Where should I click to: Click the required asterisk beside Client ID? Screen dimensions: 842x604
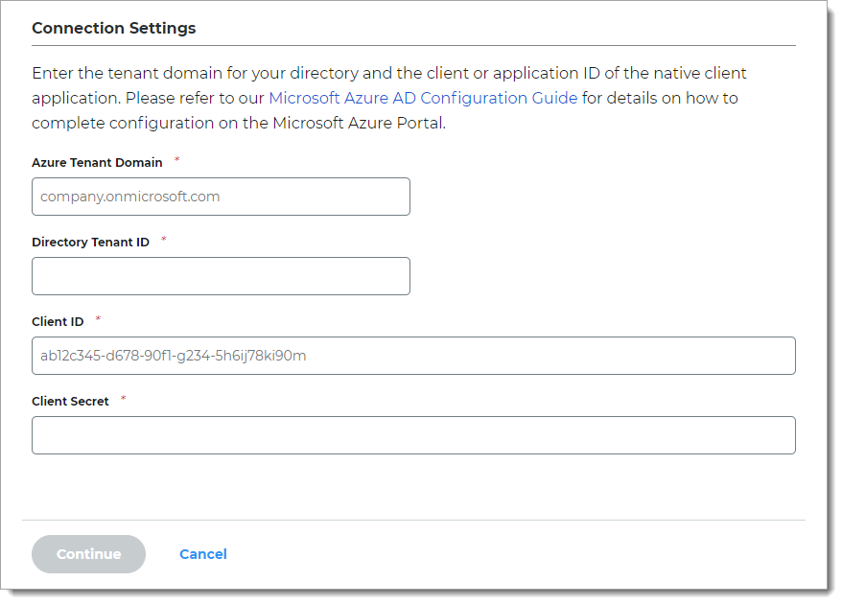click(98, 319)
